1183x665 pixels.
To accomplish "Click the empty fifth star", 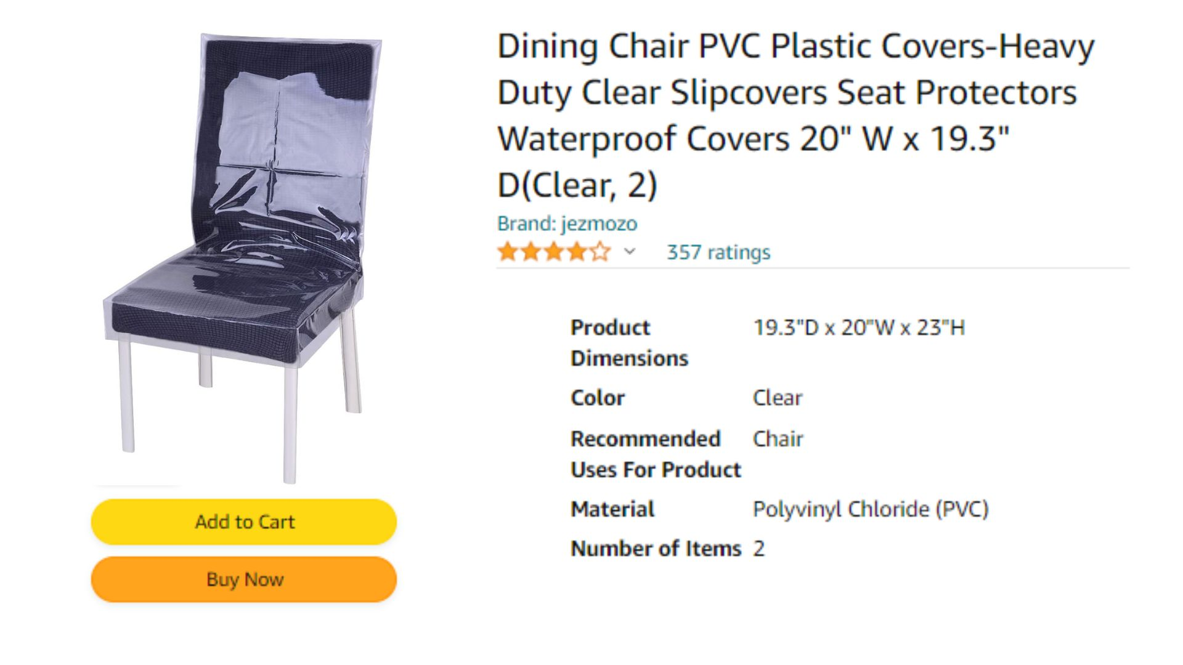I will pos(600,252).
